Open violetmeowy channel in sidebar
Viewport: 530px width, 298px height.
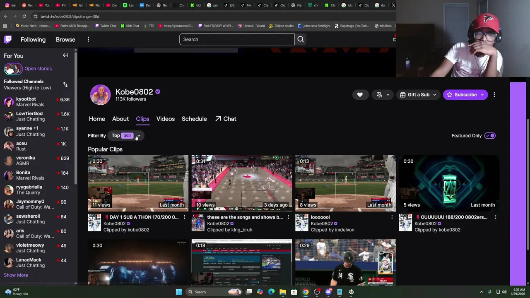click(37, 248)
